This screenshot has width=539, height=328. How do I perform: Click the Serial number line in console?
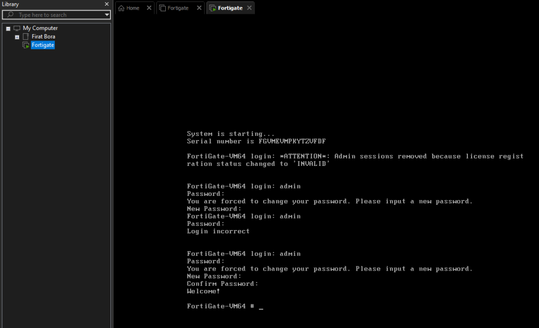pyautogui.click(x=256, y=141)
